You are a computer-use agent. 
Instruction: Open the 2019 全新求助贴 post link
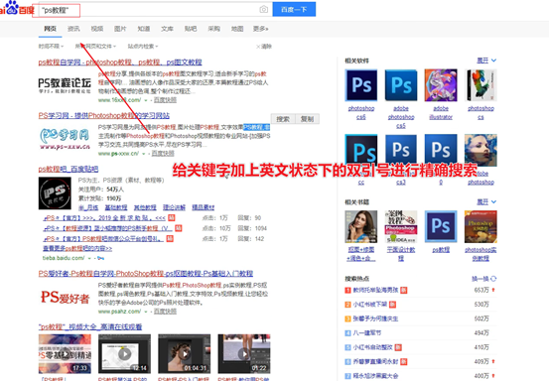[x=104, y=218]
